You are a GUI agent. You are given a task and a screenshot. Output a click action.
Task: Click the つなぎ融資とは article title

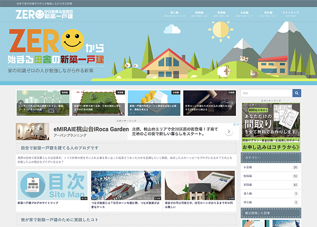pyautogui.click(x=126, y=205)
